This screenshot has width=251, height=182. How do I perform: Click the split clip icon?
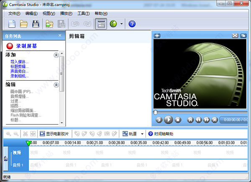[x=33, y=133]
